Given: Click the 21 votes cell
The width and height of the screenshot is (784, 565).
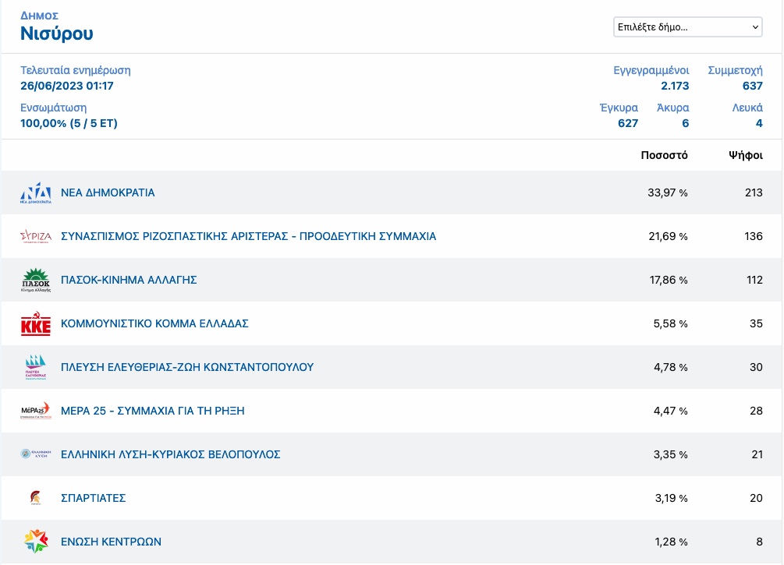Looking at the screenshot, I should click(757, 454).
